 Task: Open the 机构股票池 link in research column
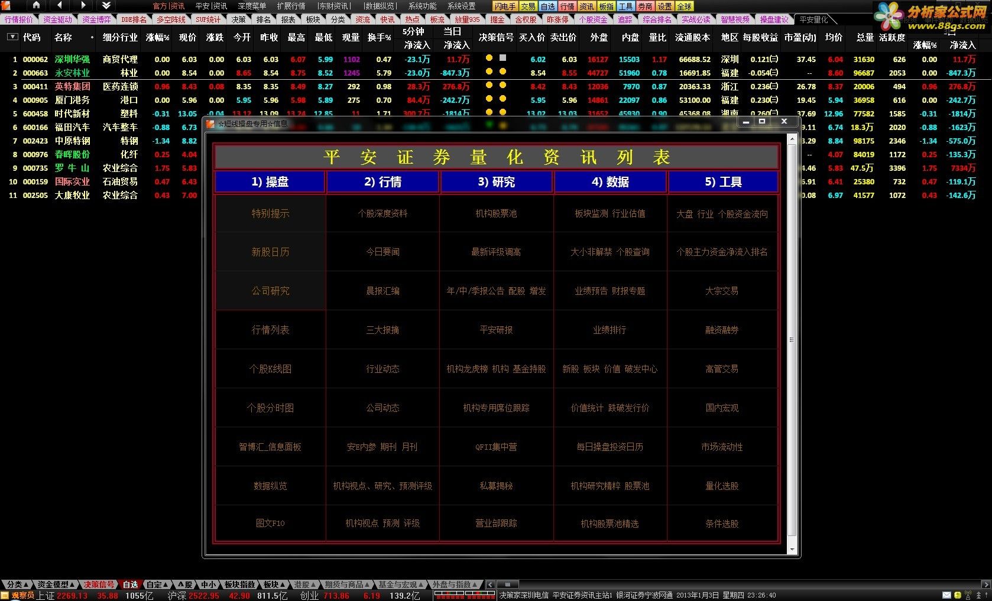tap(496, 213)
